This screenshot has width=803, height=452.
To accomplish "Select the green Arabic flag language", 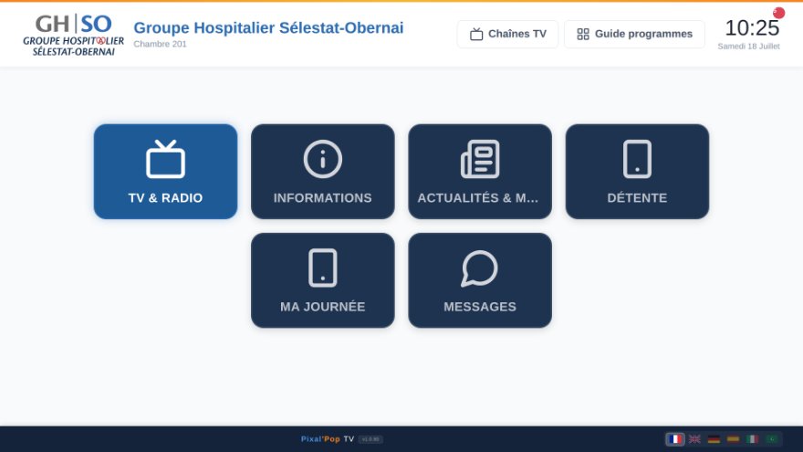I will [772, 439].
